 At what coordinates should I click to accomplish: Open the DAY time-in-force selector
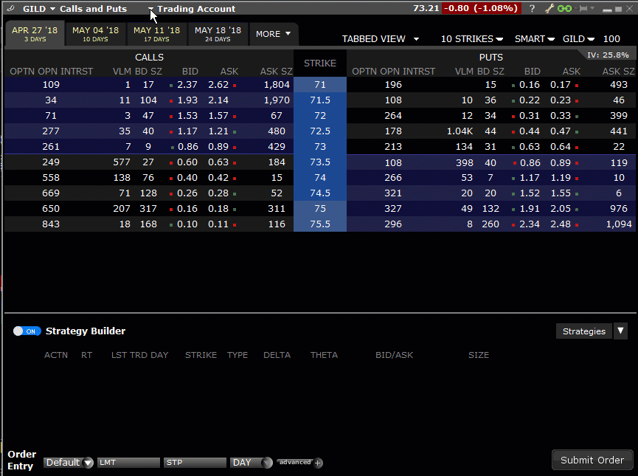(x=251, y=463)
